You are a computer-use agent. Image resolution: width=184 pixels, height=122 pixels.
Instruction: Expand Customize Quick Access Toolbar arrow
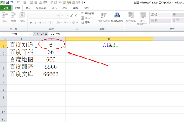click(84, 2)
